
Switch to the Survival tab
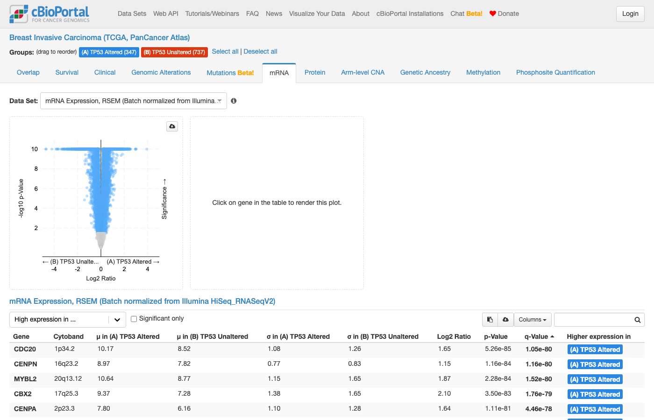click(67, 72)
